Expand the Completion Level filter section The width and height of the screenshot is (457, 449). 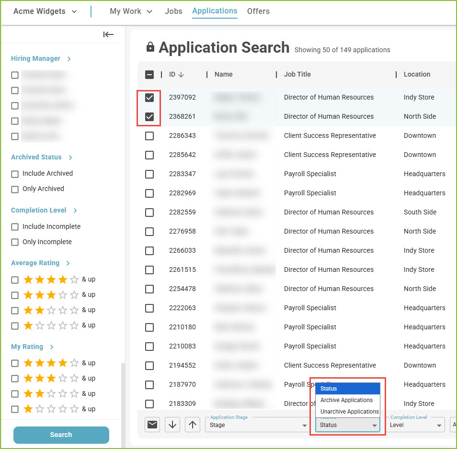click(x=44, y=210)
